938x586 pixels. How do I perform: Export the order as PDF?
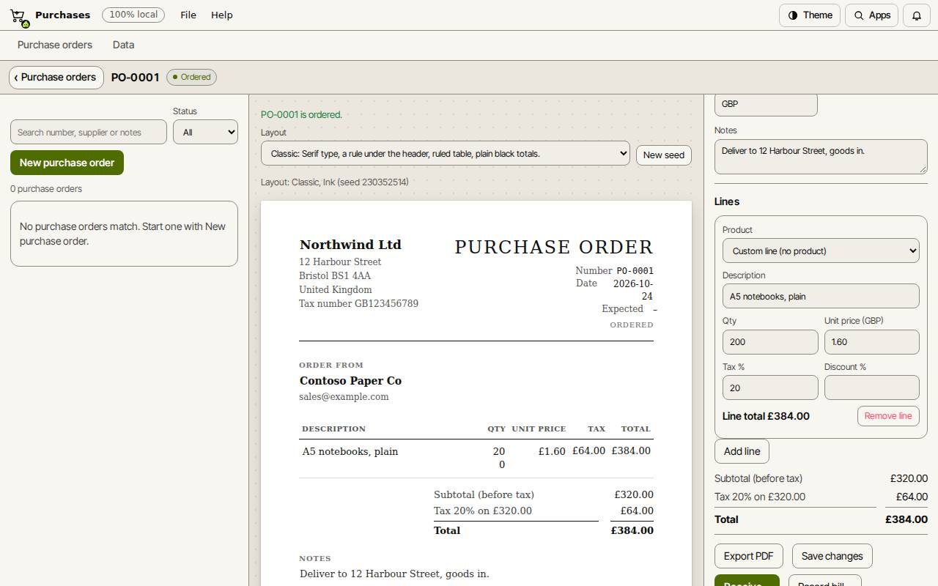tap(748, 556)
